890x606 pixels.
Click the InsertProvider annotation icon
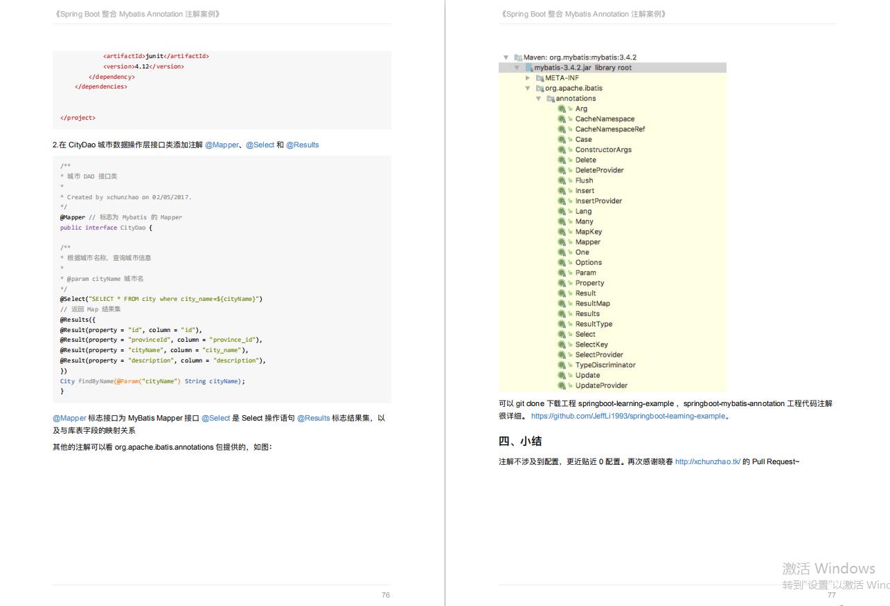(x=562, y=201)
